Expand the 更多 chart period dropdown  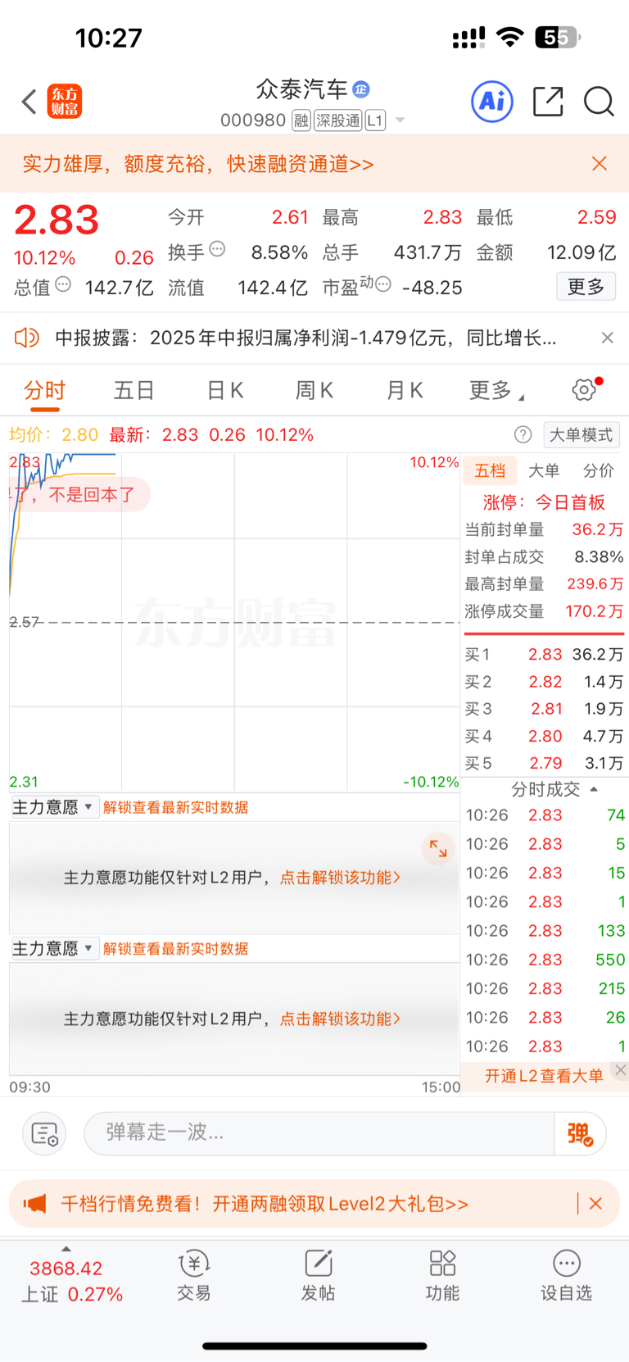[496, 390]
